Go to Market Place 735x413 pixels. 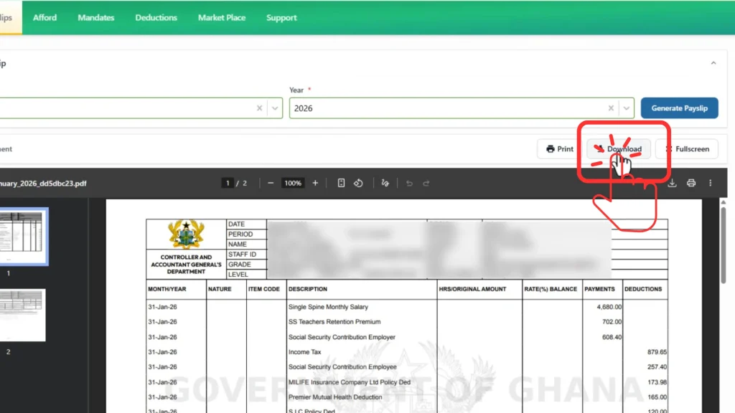pyautogui.click(x=222, y=18)
